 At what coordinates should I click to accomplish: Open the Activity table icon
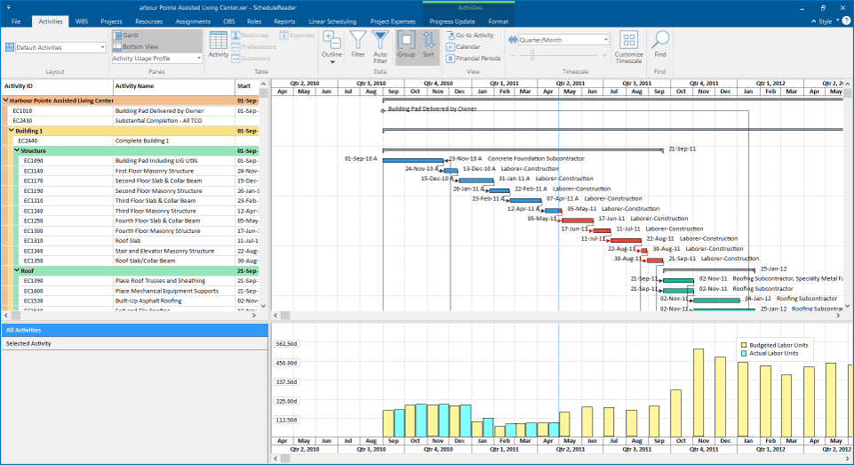218,44
